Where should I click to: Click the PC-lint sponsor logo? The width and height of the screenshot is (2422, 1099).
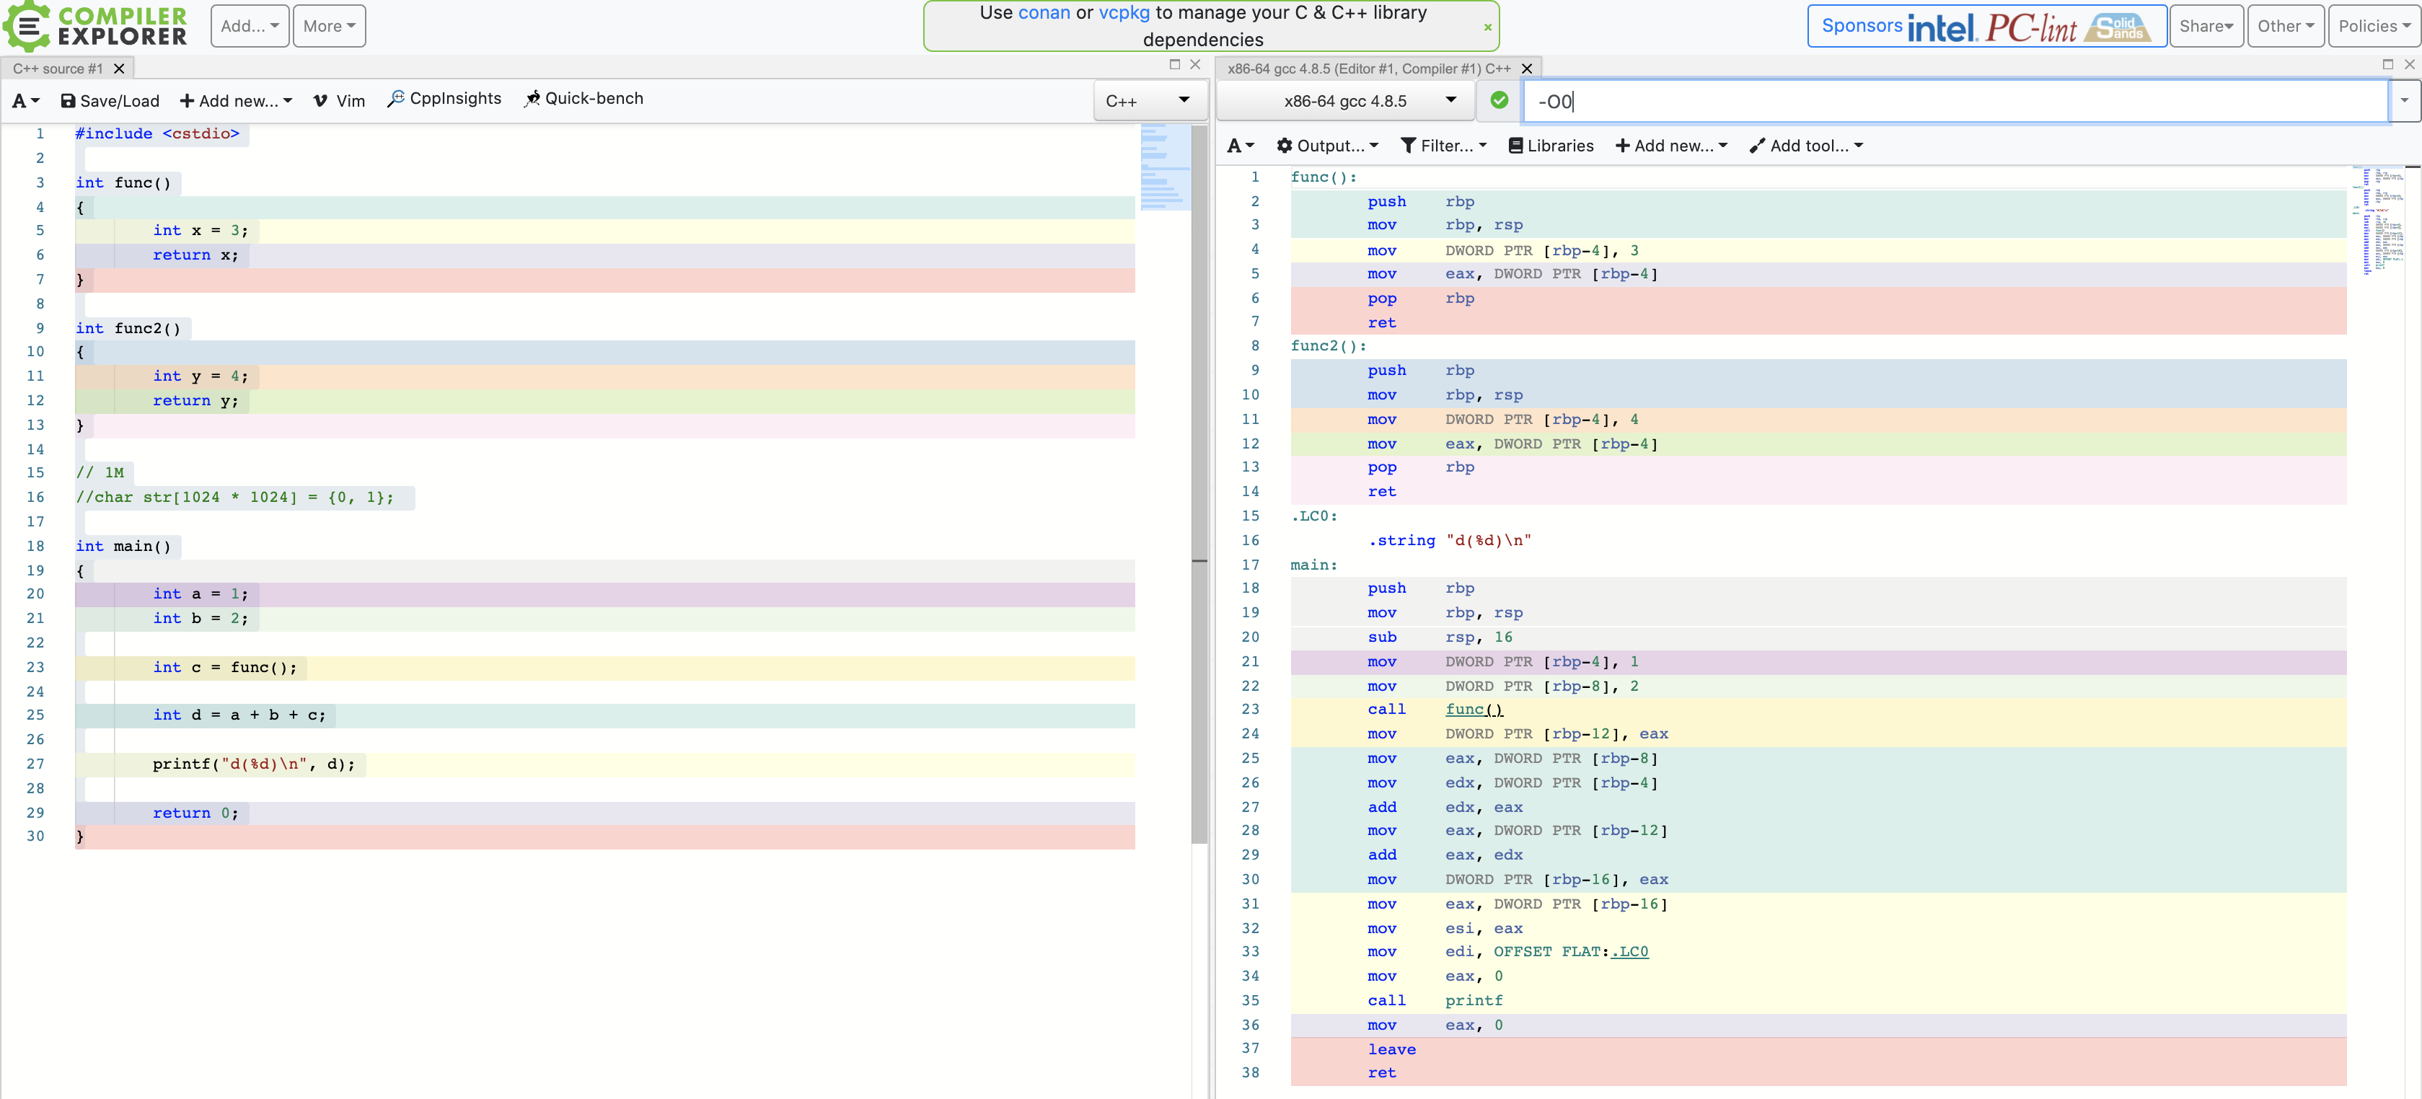[2031, 27]
